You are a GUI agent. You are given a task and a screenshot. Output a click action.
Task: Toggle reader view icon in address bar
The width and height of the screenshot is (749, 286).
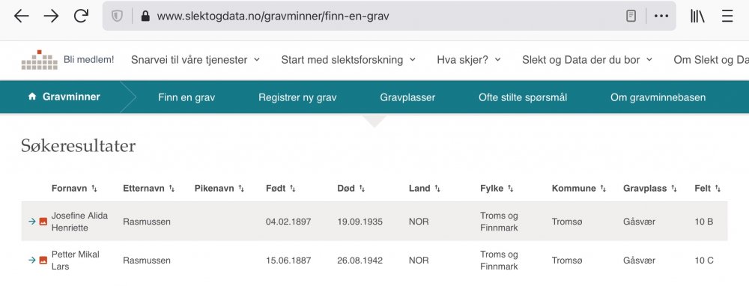tap(631, 16)
